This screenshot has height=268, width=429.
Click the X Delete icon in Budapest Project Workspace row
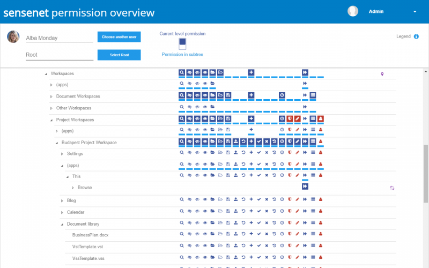coord(267,142)
